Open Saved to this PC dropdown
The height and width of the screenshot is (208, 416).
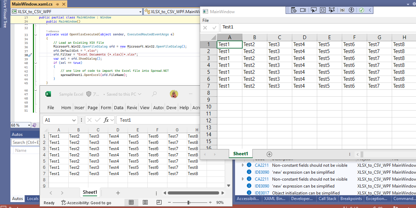(x=124, y=94)
